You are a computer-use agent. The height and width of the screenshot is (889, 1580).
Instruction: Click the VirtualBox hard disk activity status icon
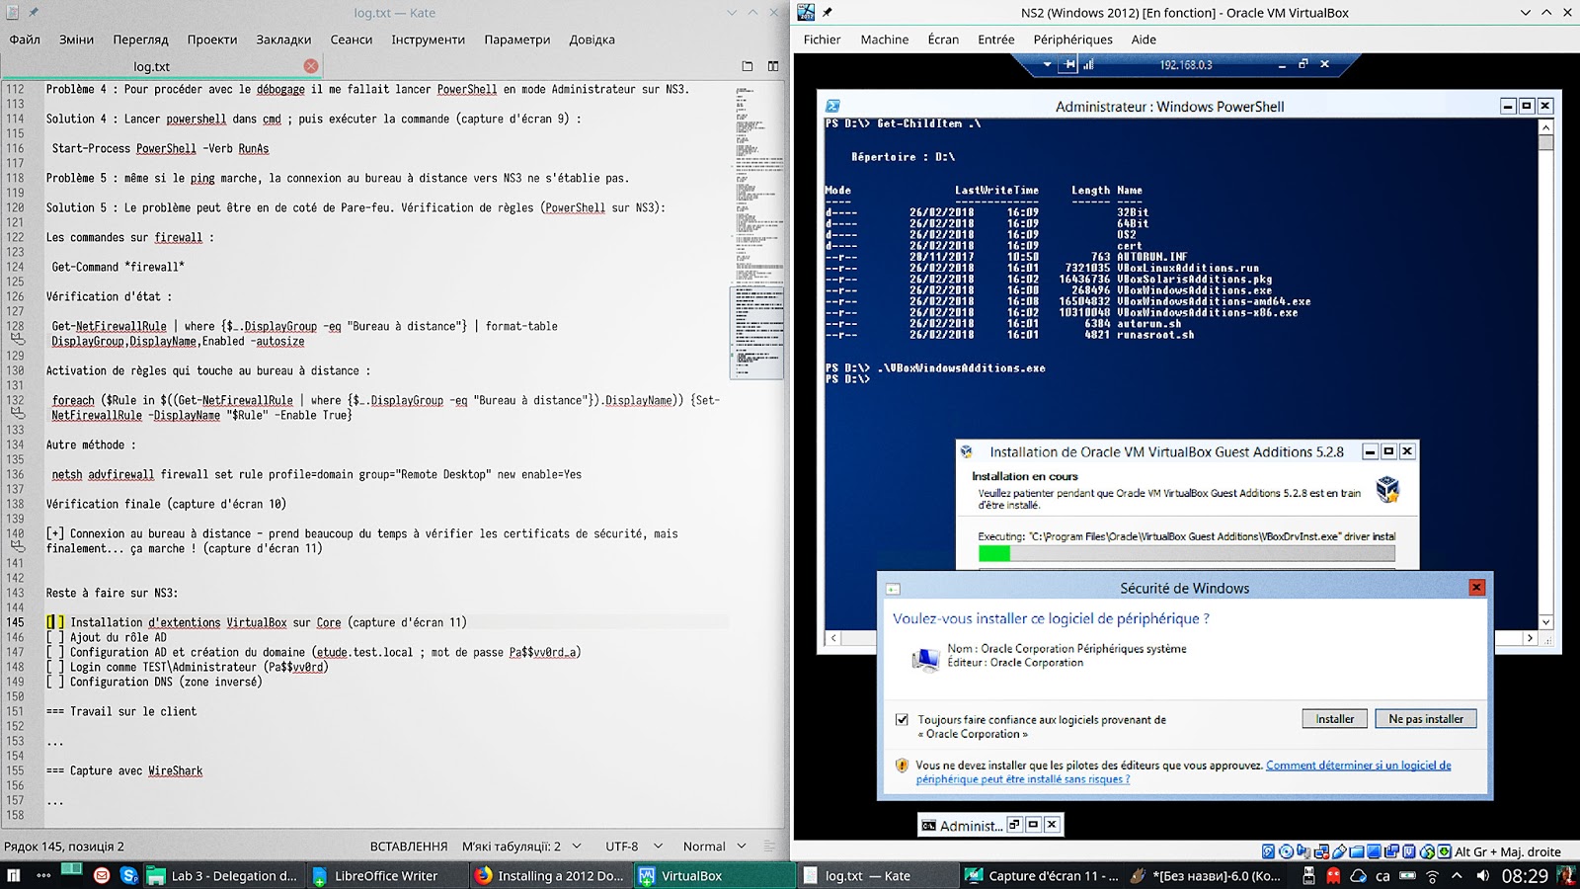(1269, 851)
